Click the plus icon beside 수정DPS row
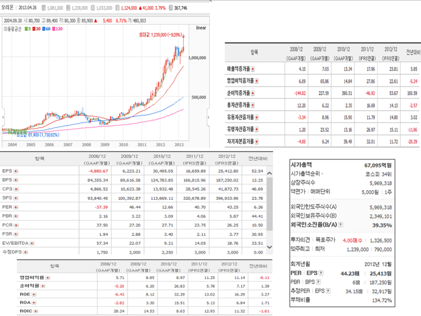 pyautogui.click(x=25, y=252)
